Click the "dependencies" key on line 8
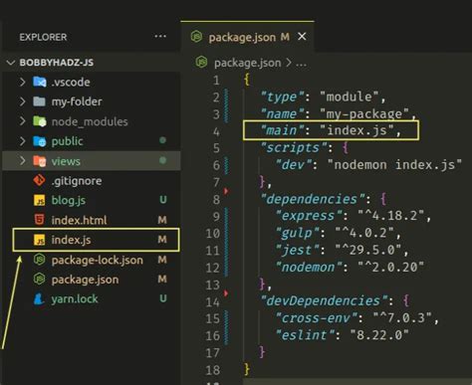 click(313, 199)
